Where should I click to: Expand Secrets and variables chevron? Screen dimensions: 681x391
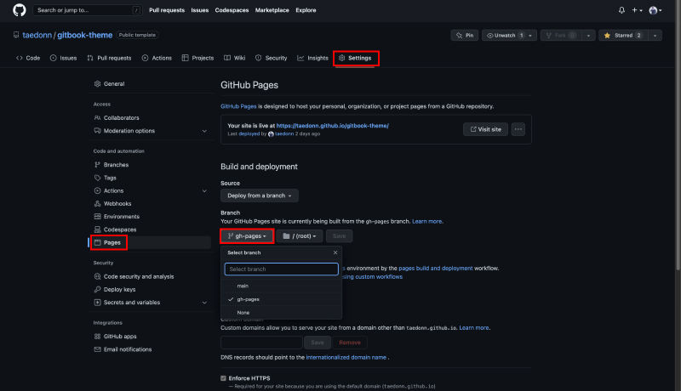204,303
